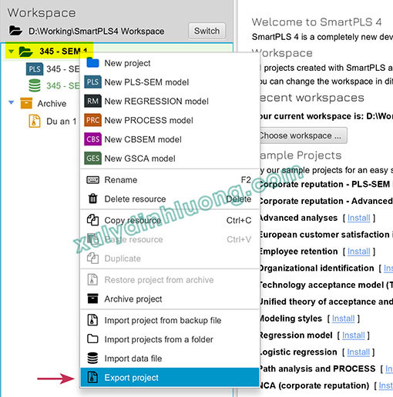Install the Modeling styles sample project

[343, 319]
